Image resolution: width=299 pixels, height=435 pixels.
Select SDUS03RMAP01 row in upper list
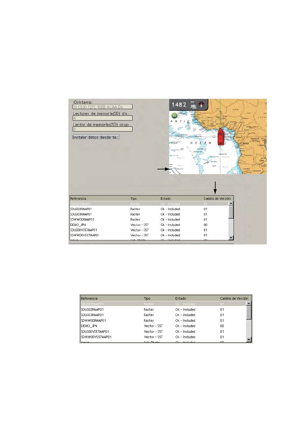(x=149, y=214)
